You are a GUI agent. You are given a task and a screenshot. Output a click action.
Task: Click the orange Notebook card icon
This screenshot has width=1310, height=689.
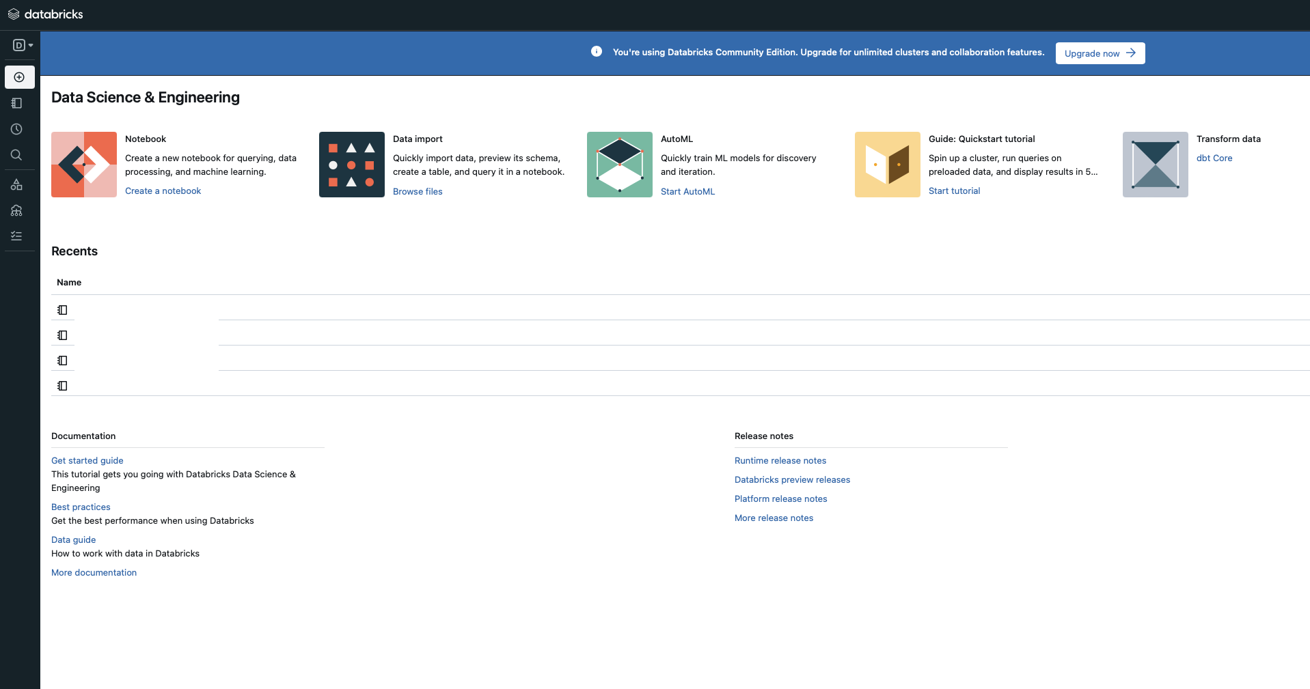pos(83,164)
